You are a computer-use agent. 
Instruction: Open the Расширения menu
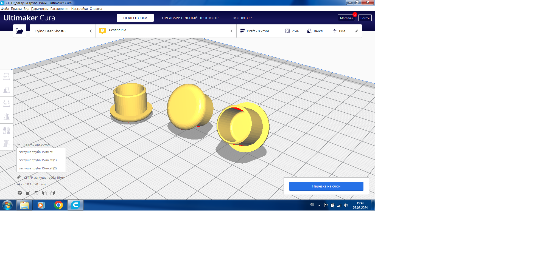coord(60,9)
